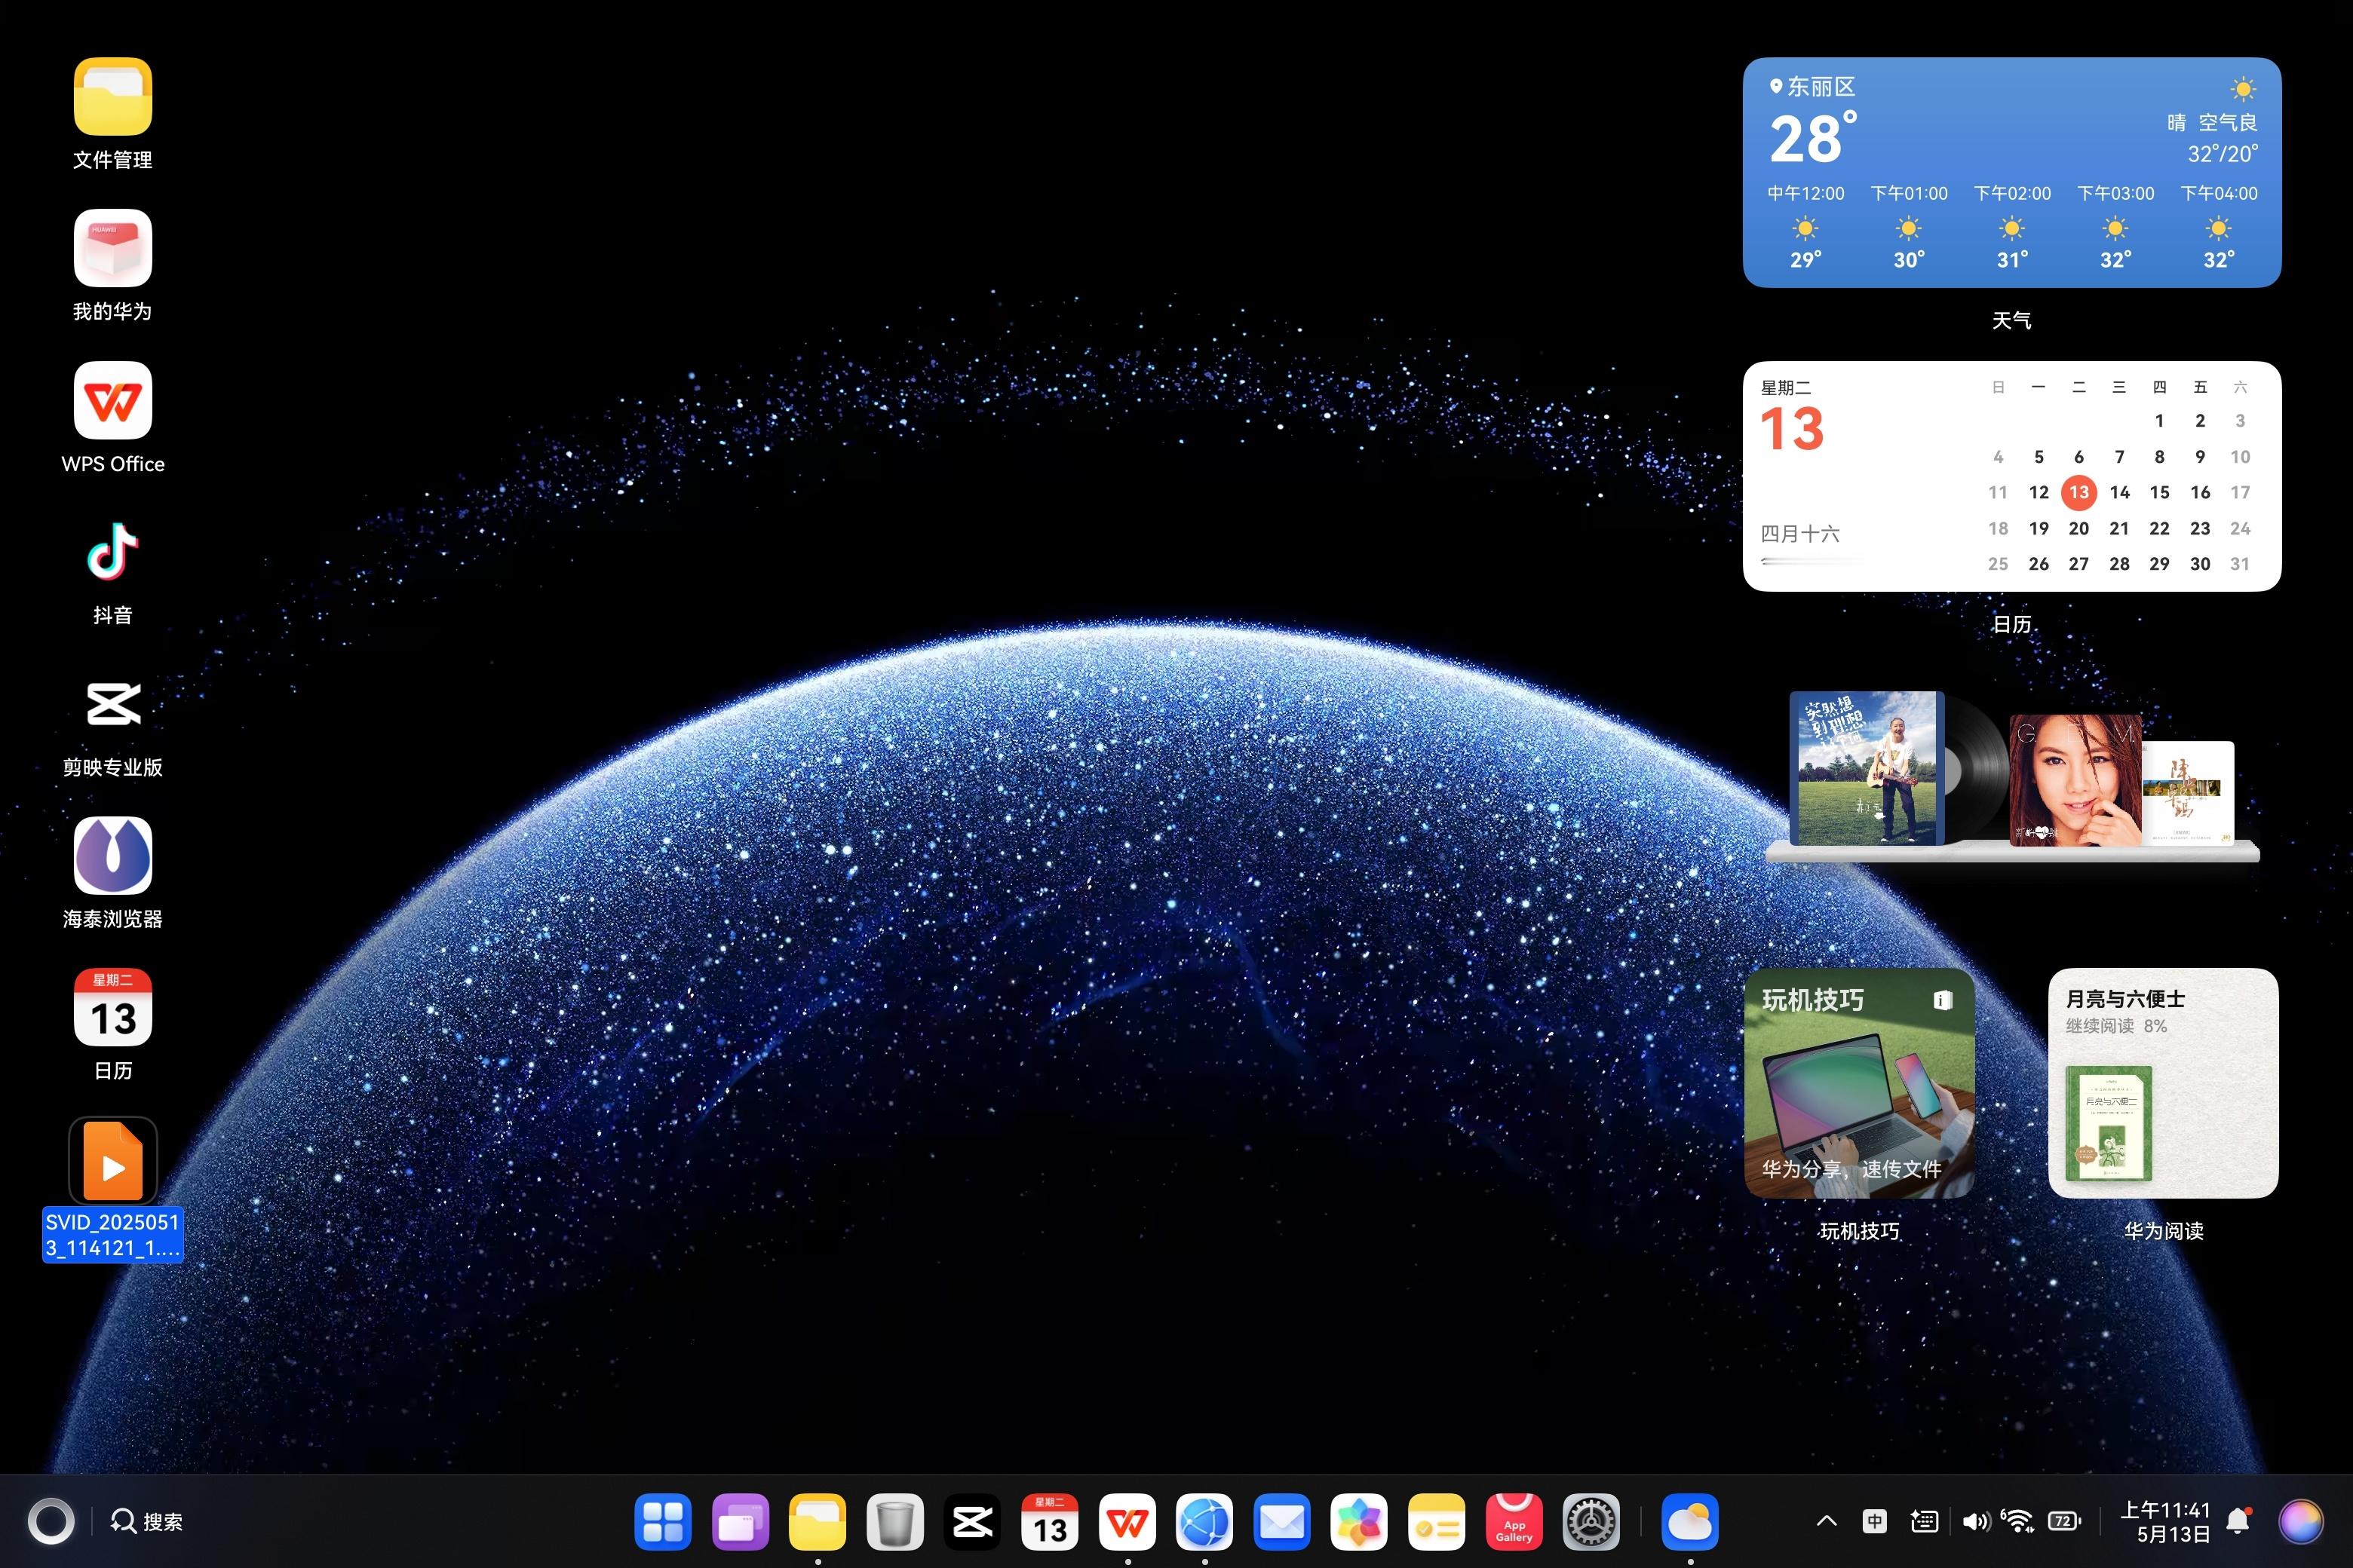2353x1568 pixels.
Task: Switch the 中 input method indicator
Action: (x=1875, y=1521)
